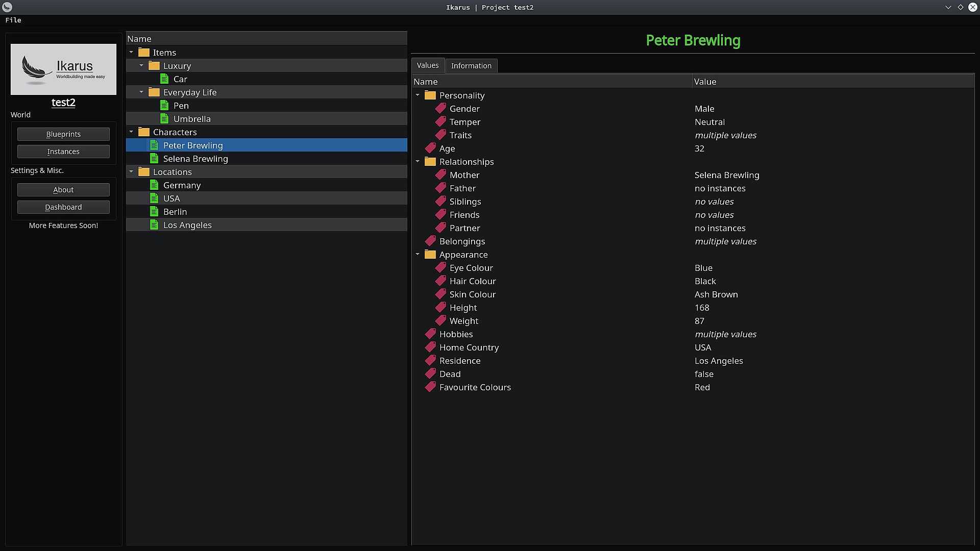Select the Favourite Colours value Red

(x=702, y=387)
